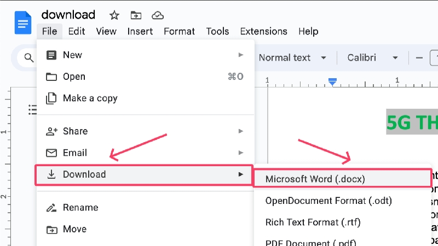438x246 pixels.
Task: Choose Microsoft Word (.docx) download option
Action: pyautogui.click(x=343, y=179)
